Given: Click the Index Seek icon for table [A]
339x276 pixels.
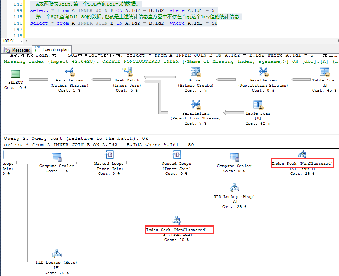Looking at the screenshot, I should pyautogui.click(x=302, y=154).
